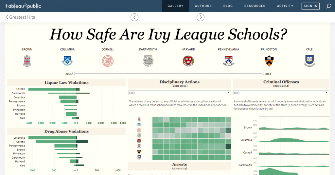Open the Blog menu item
335x175 pixels.
coord(228,6)
